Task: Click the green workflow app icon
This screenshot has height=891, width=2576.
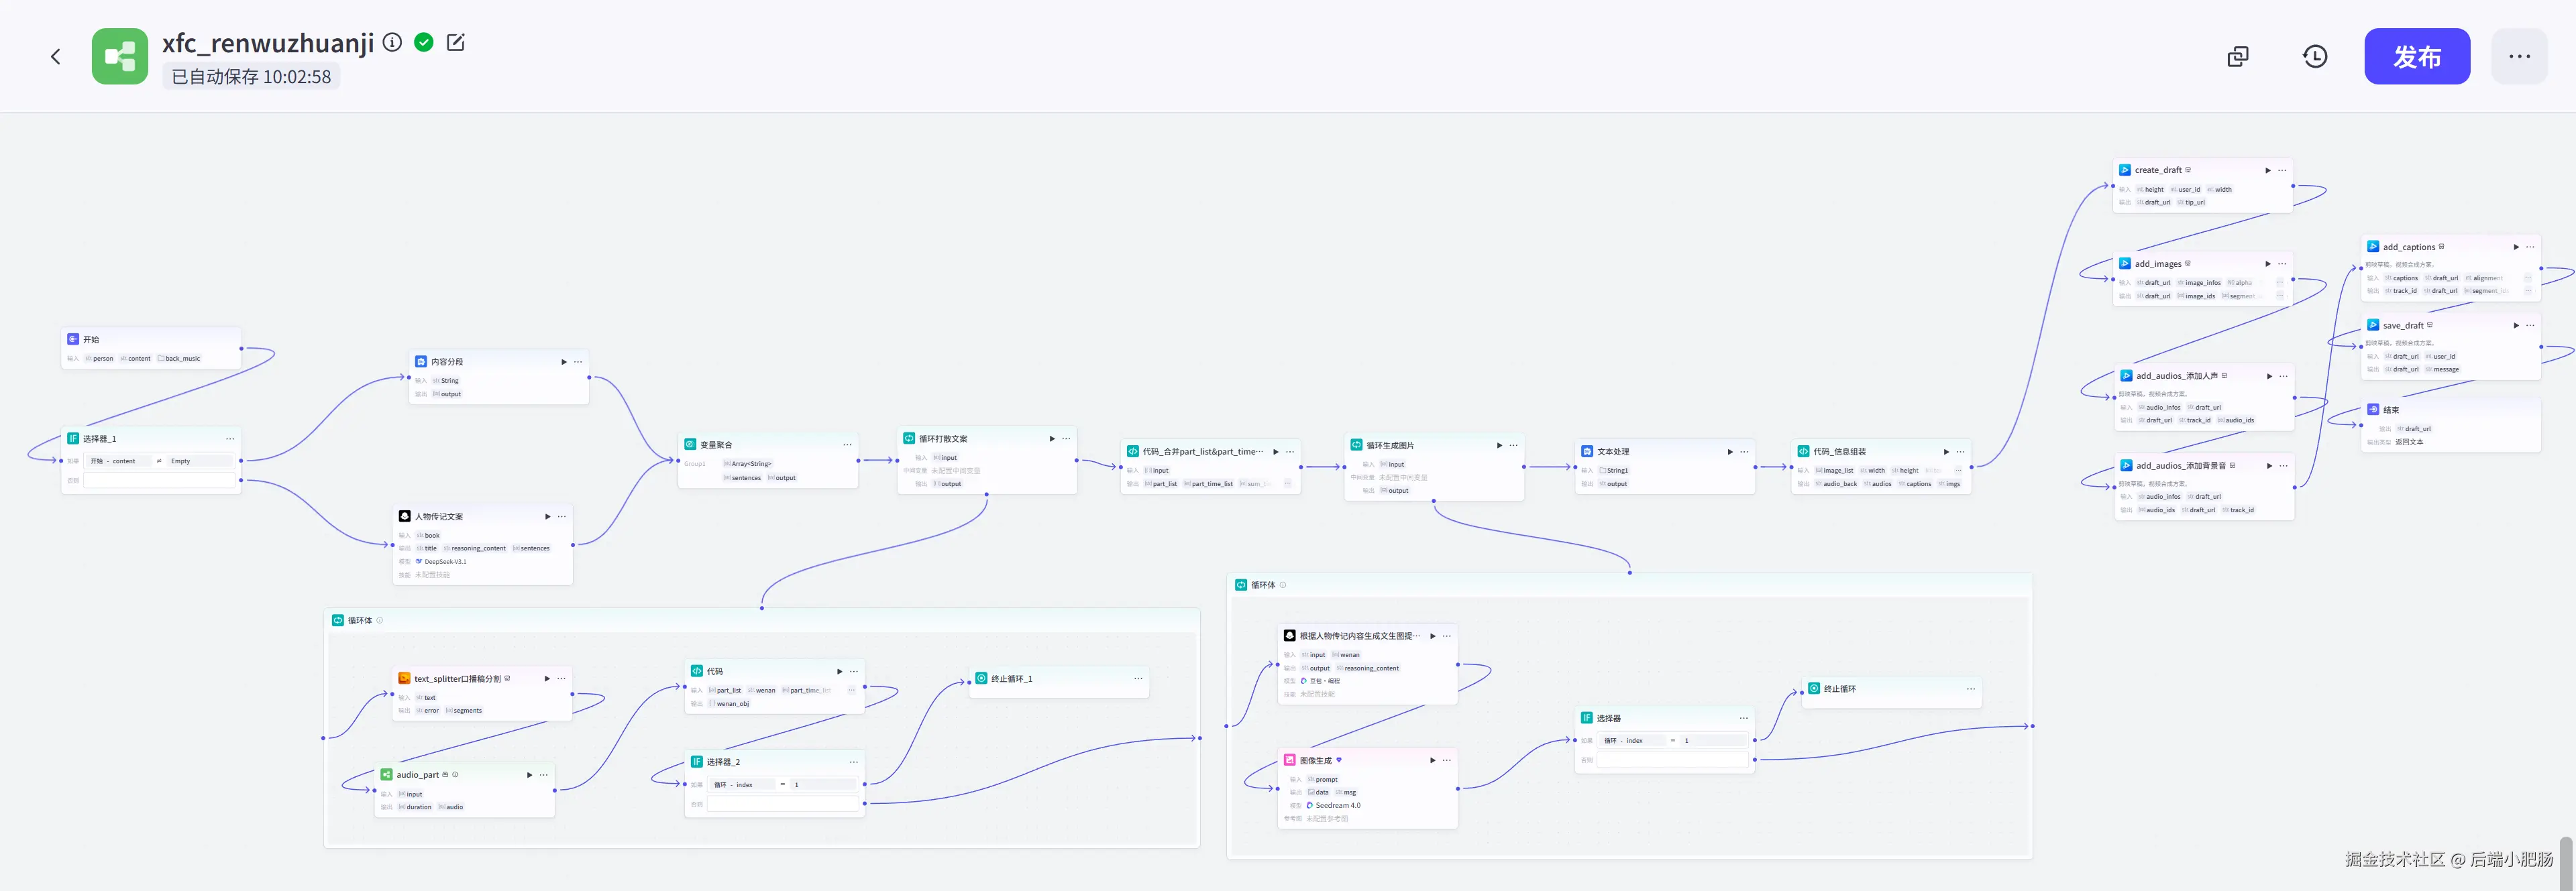Action: click(x=120, y=57)
